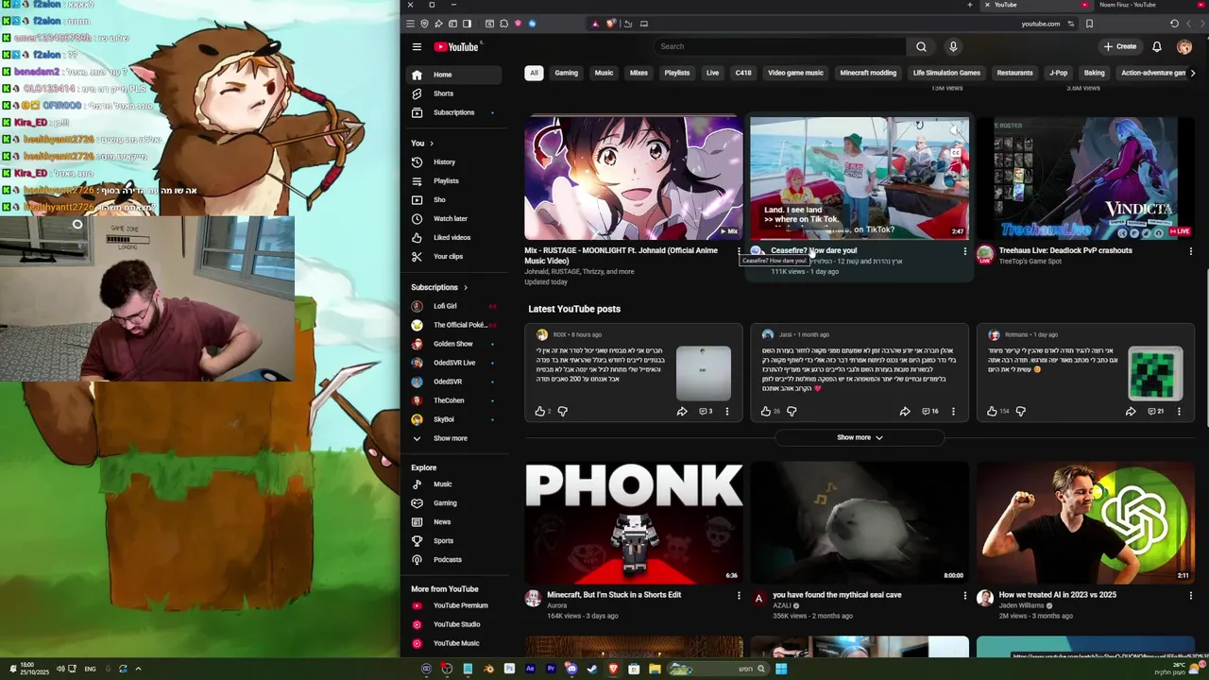
Task: Select the J-Pop filter chip
Action: click(1058, 73)
